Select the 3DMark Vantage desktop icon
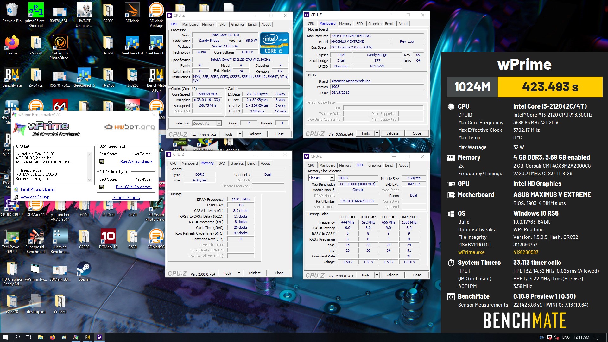 coord(156,15)
